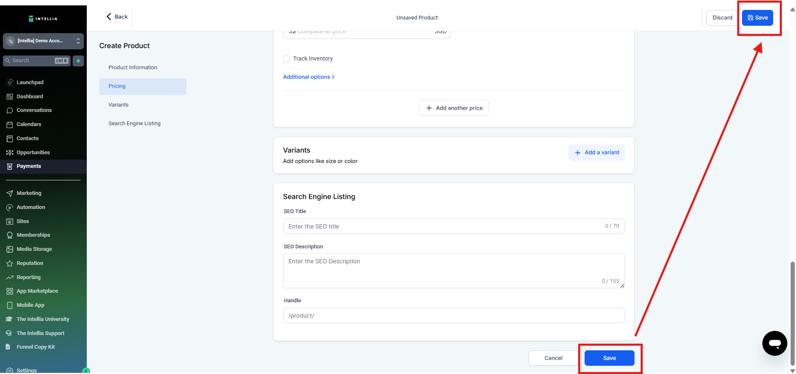Go to the Variants section tab

tap(118, 105)
